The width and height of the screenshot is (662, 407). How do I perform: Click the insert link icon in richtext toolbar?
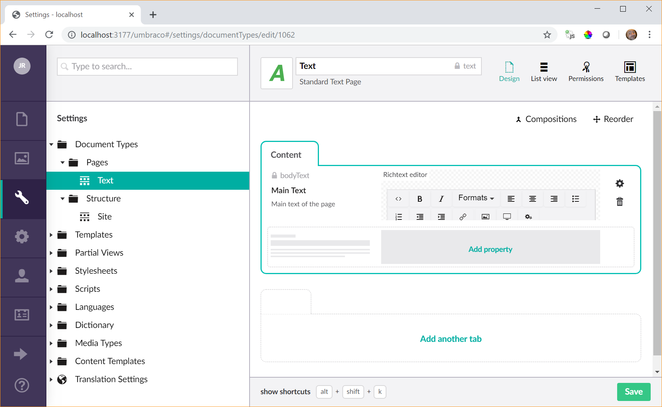click(463, 216)
